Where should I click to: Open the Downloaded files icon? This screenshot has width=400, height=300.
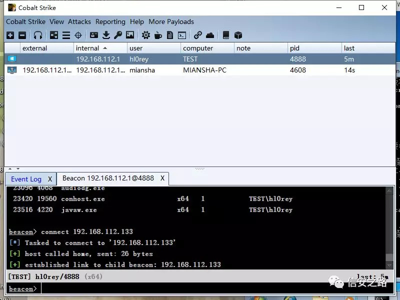pyautogui.click(x=106, y=35)
